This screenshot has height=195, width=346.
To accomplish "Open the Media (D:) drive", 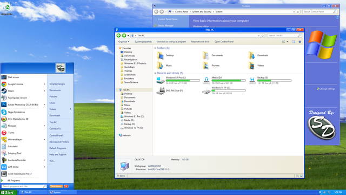I will click(x=224, y=80).
